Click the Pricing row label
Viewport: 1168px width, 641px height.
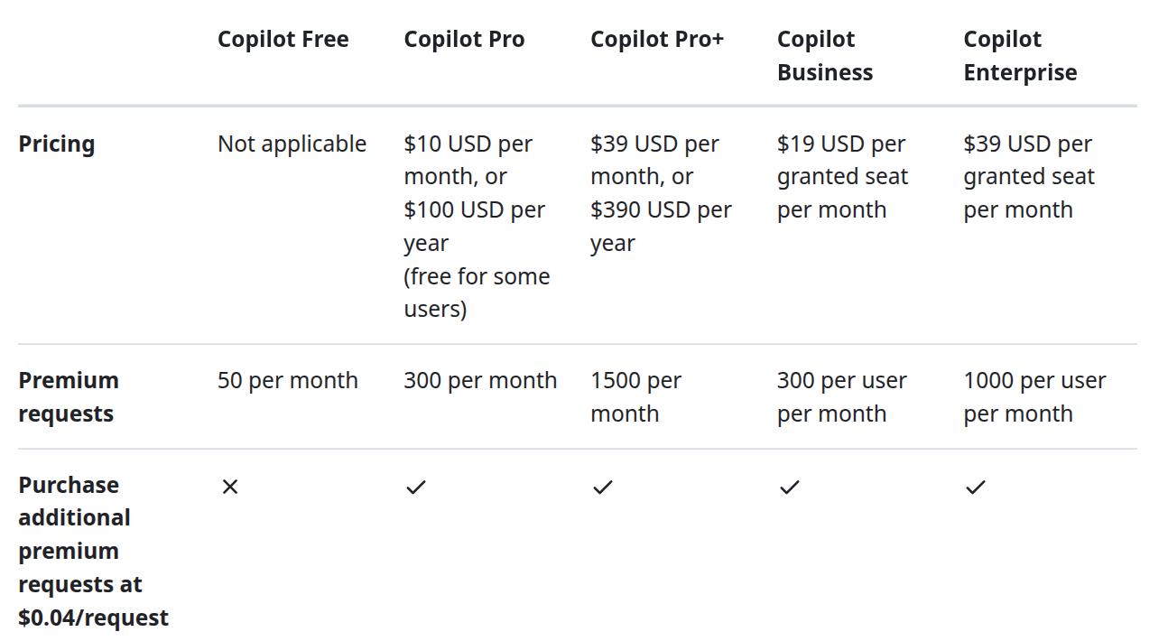pyautogui.click(x=57, y=144)
